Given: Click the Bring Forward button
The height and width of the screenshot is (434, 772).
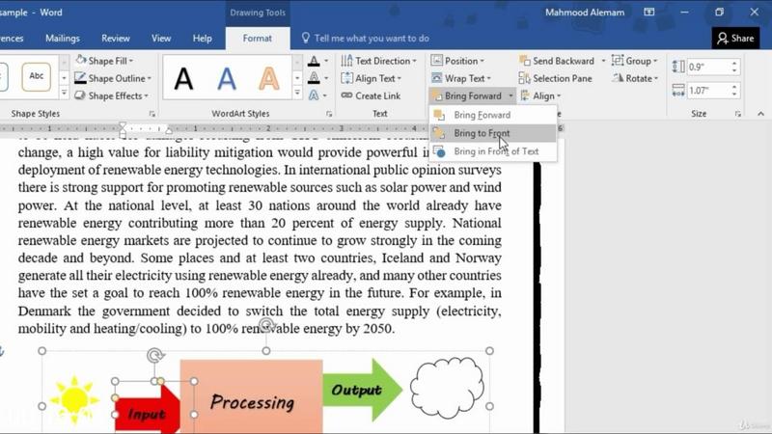Looking at the screenshot, I should (467, 95).
